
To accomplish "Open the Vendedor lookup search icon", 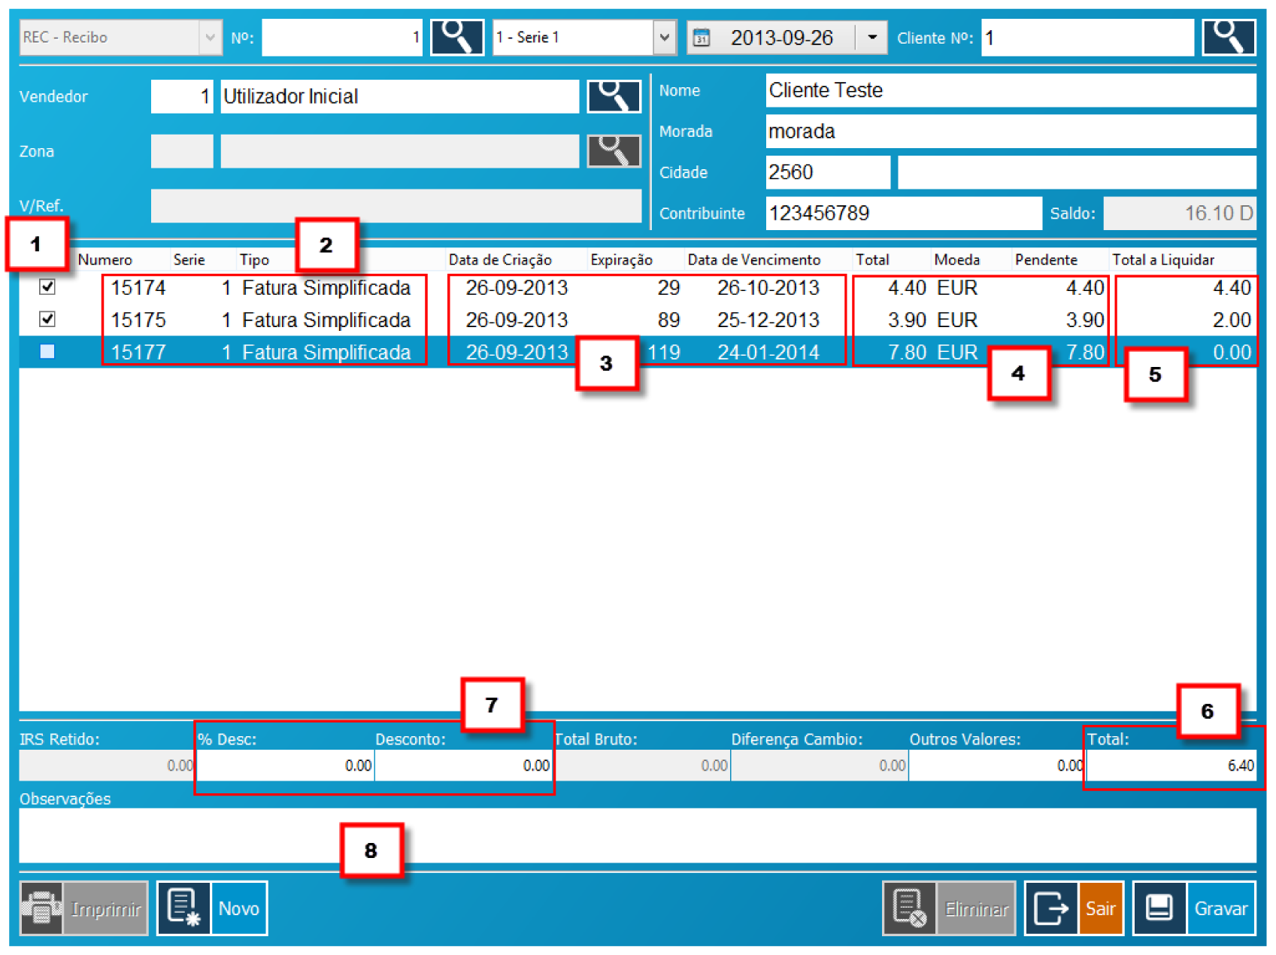I will coord(614,96).
